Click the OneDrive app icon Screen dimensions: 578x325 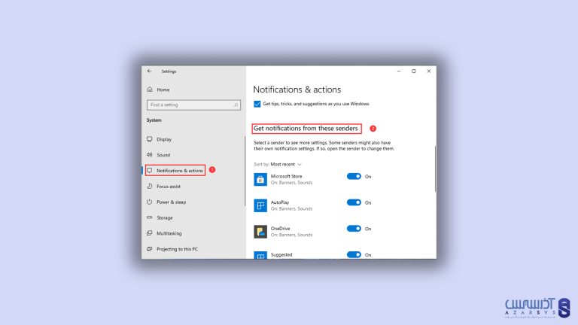[x=260, y=232]
